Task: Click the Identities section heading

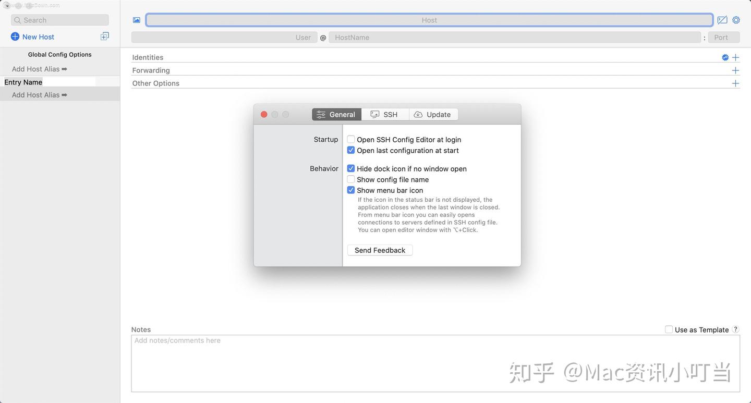Action: tap(148, 57)
